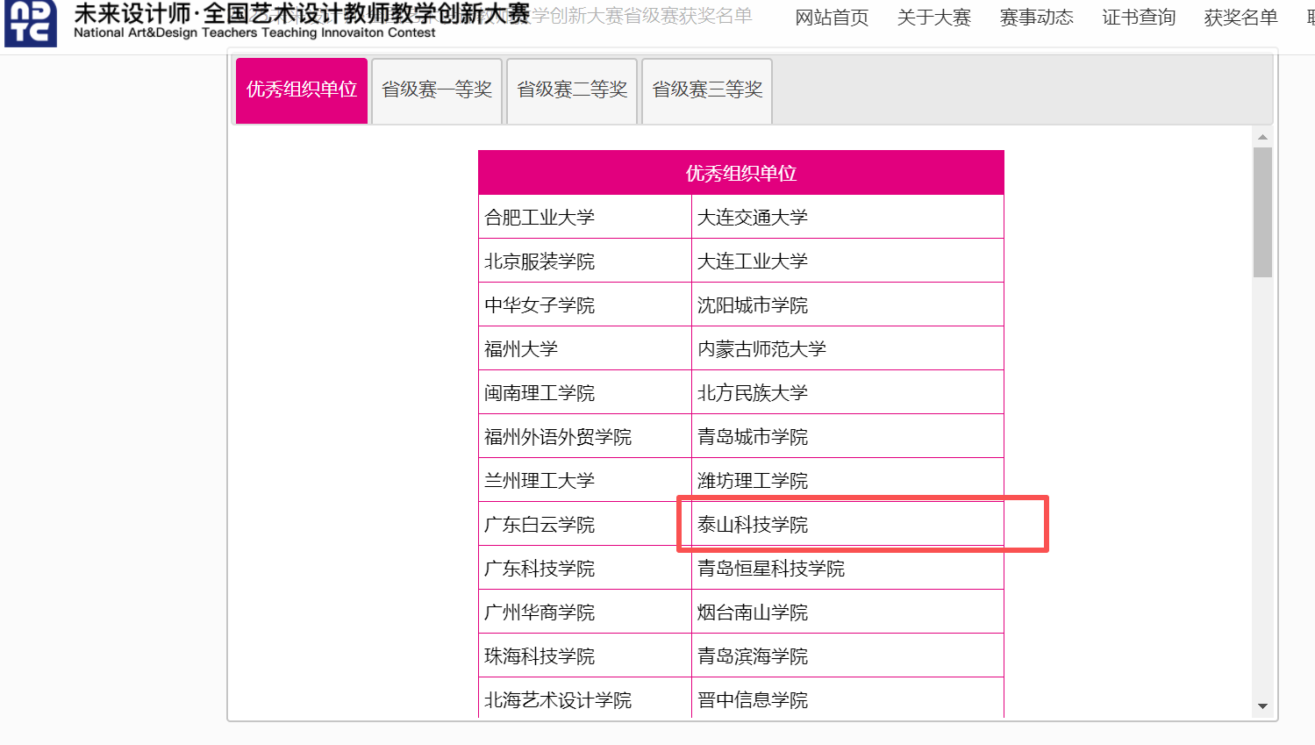Open the 网站首页 menu item
This screenshot has width=1315, height=745.
pos(831,18)
